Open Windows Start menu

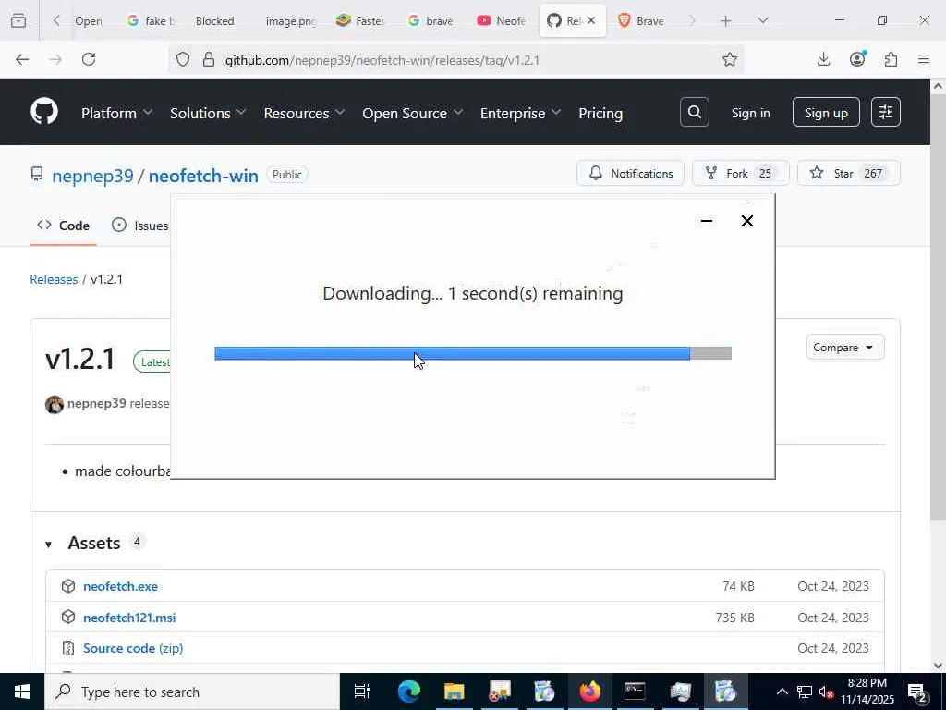(x=22, y=692)
